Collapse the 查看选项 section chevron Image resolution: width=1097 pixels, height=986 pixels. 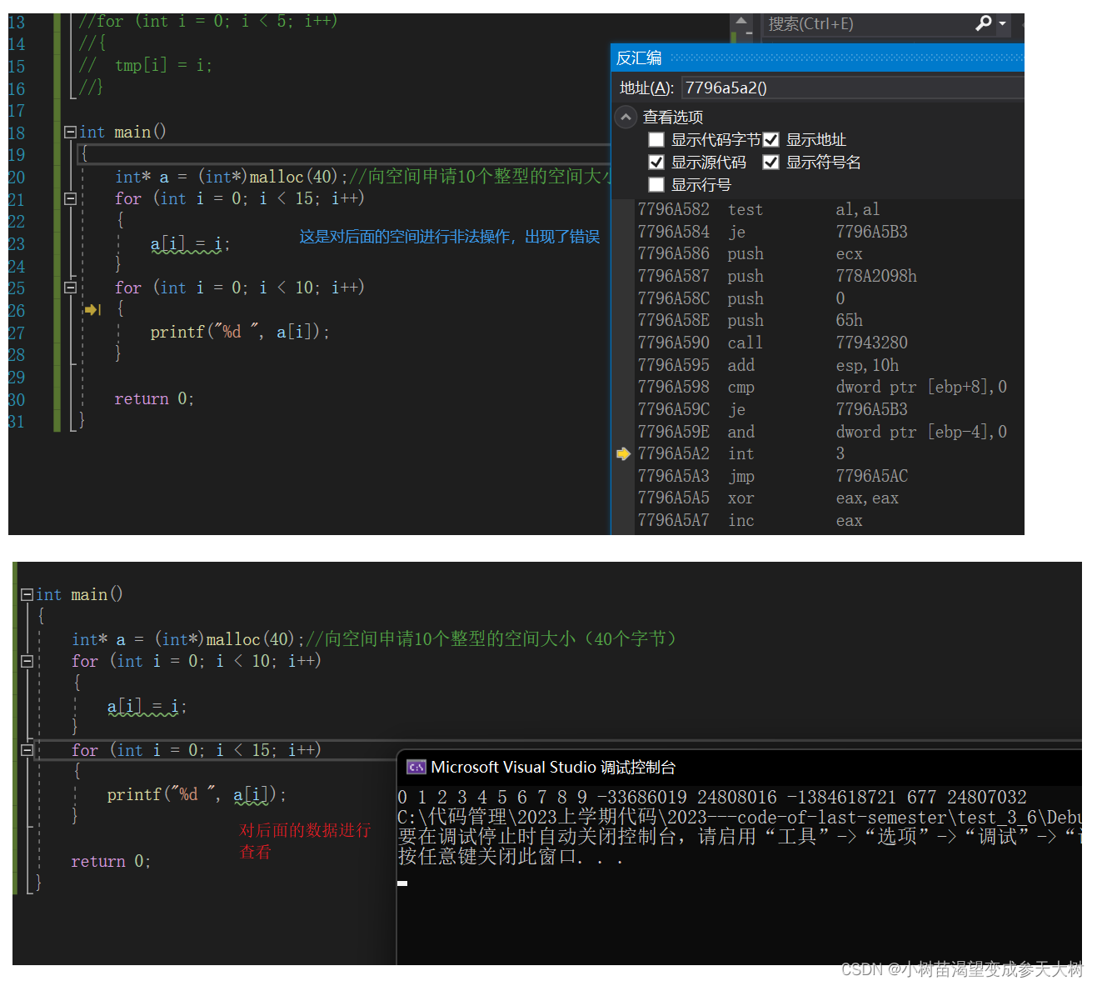tap(626, 117)
